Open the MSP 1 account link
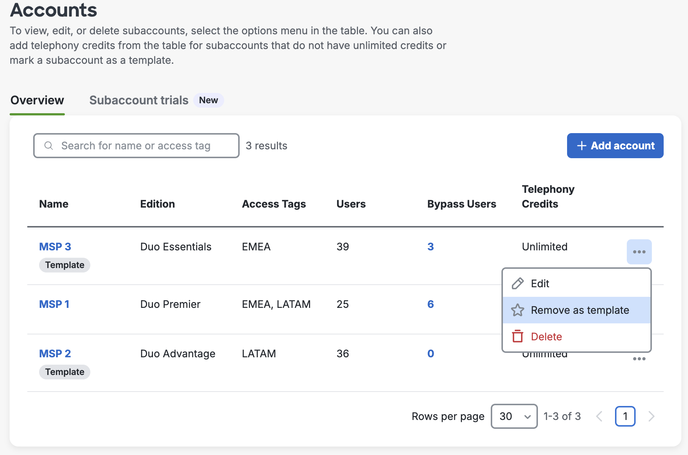Screen dimensions: 688x455 (x=54, y=304)
